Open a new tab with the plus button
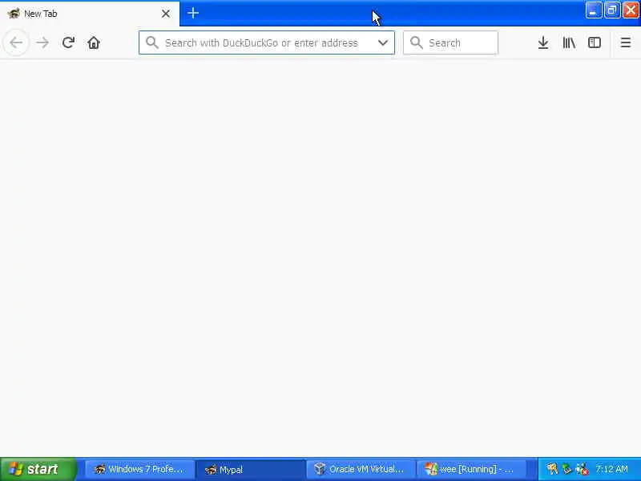This screenshot has width=641, height=481. (193, 13)
